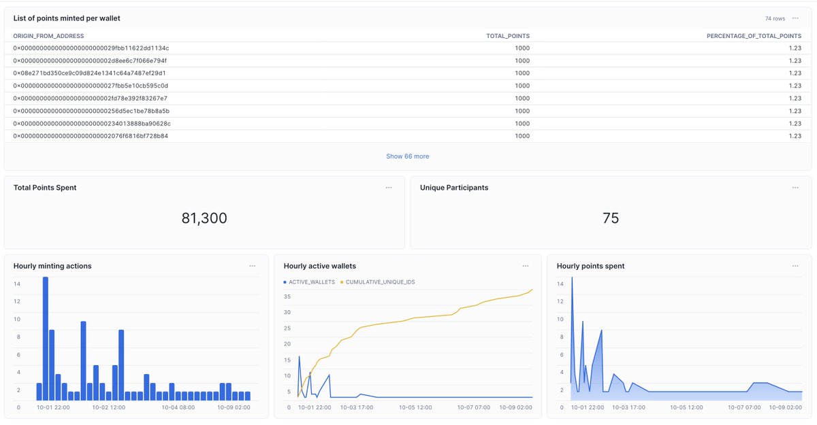The image size is (817, 425).
Task: Select wallet address ending in 267e7
Action: tap(91, 98)
